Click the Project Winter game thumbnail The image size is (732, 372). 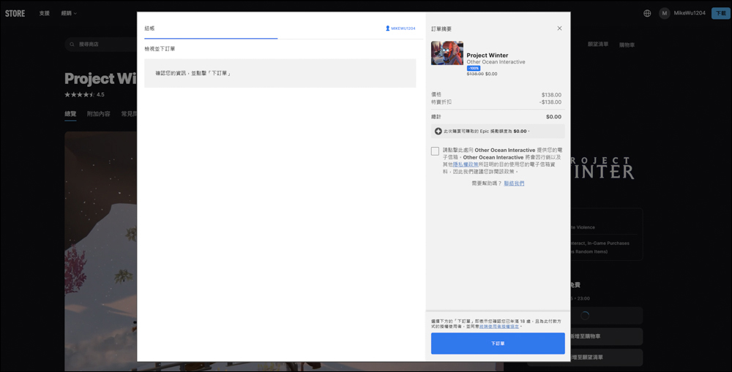tap(447, 53)
